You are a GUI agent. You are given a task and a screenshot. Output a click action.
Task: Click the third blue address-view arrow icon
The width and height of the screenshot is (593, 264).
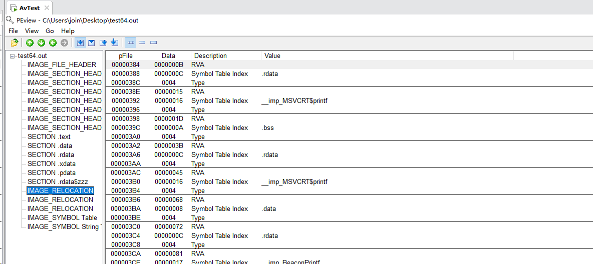(103, 42)
